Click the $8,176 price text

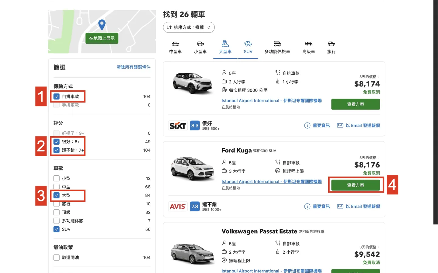[x=367, y=165]
